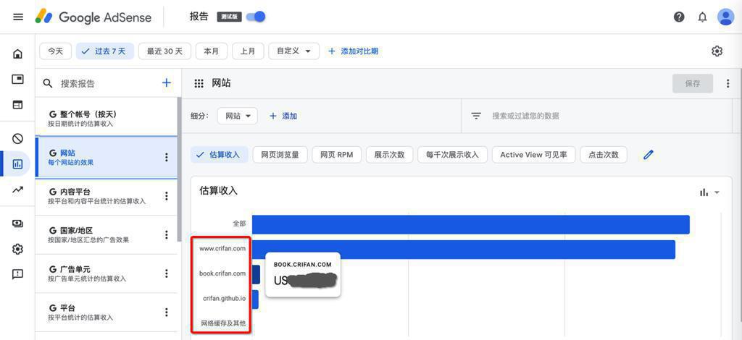This screenshot has width=742, height=340.
Task: Open the Feedback icon in sidebar
Action: click(x=17, y=274)
